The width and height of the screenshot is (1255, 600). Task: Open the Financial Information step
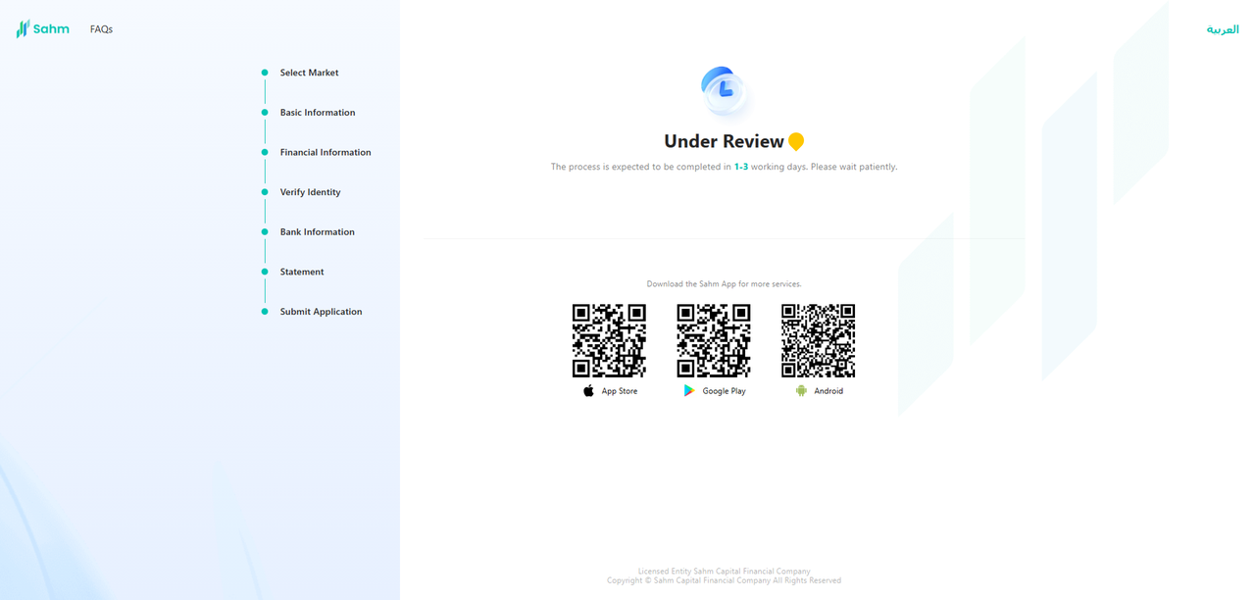click(x=326, y=153)
